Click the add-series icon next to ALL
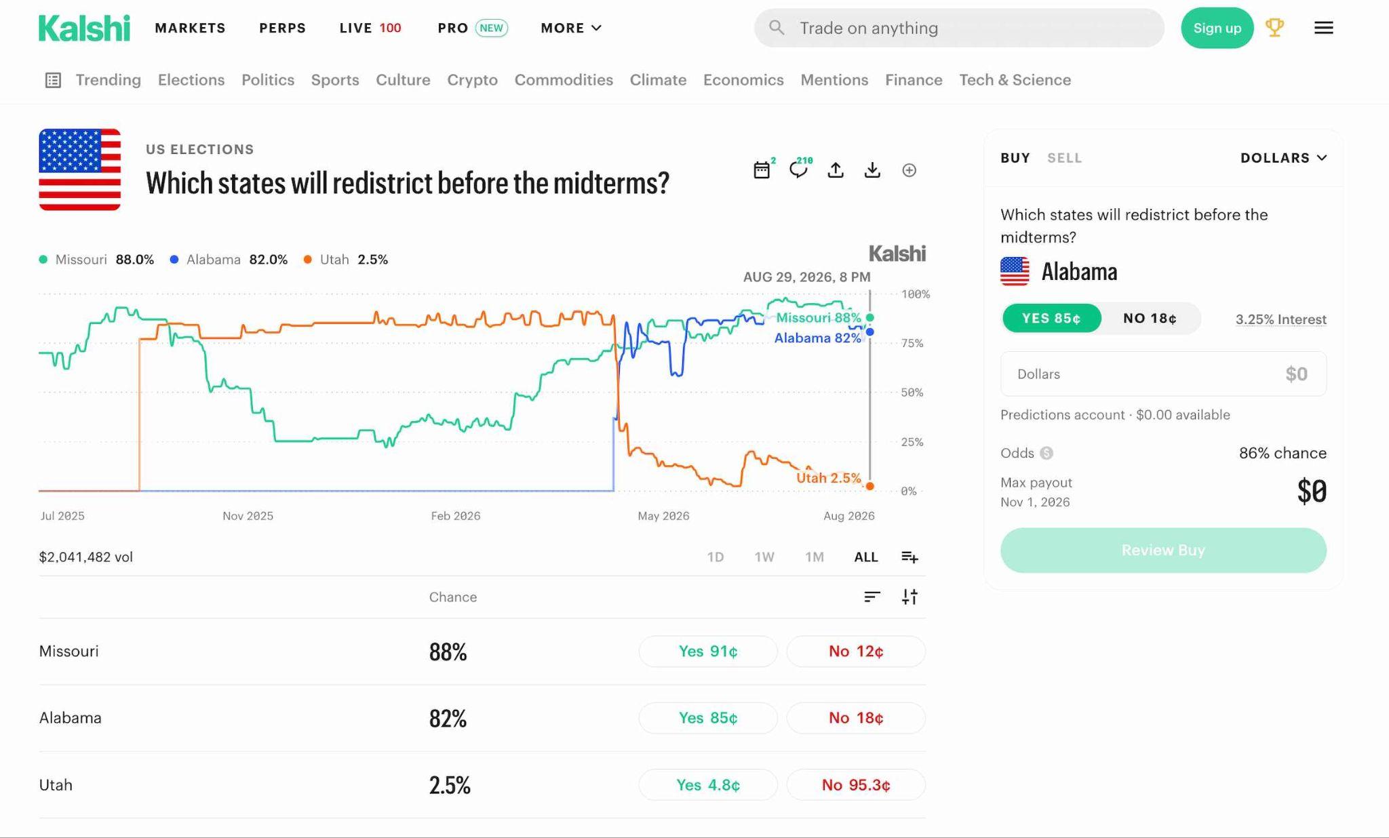Screen dimensions: 1389x838 pos(909,557)
